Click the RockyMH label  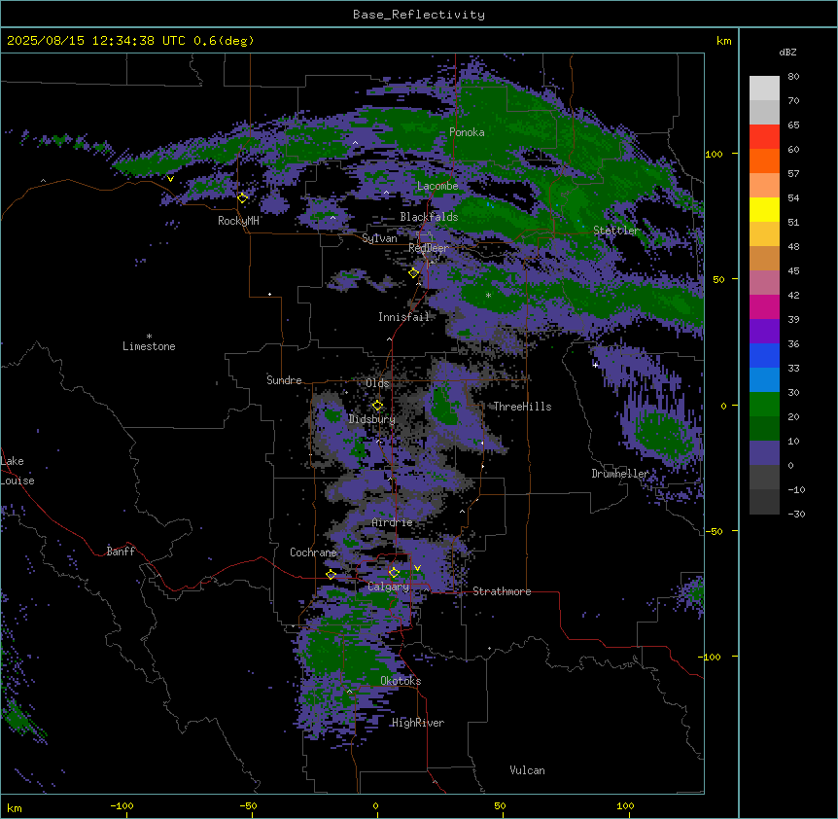pyautogui.click(x=238, y=221)
